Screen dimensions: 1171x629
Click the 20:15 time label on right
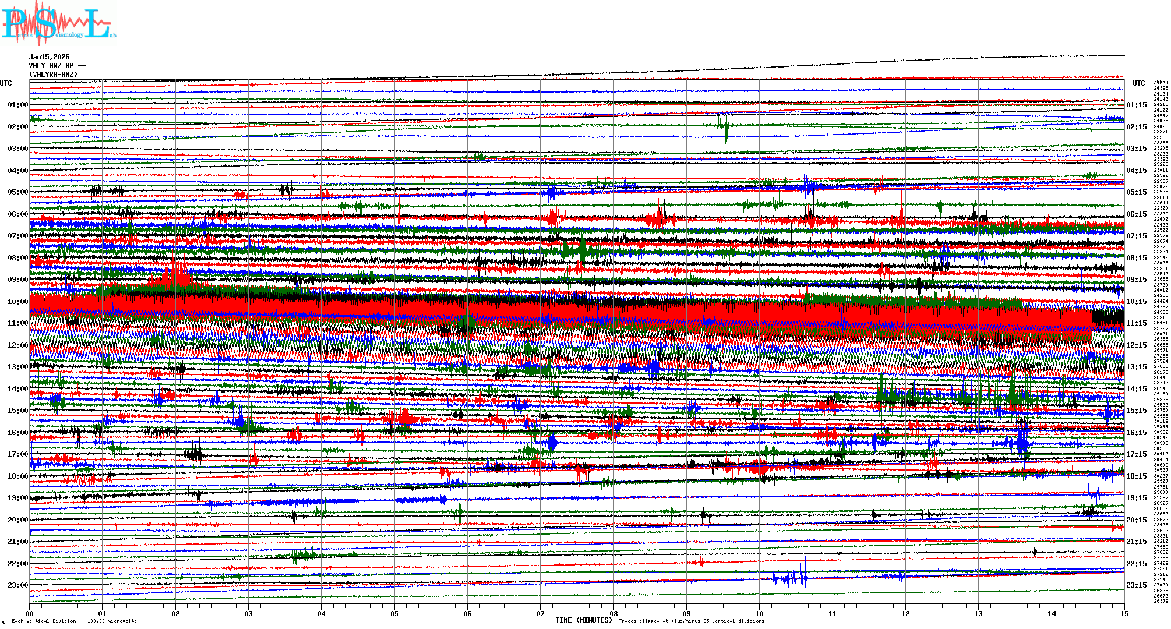pos(1136,520)
